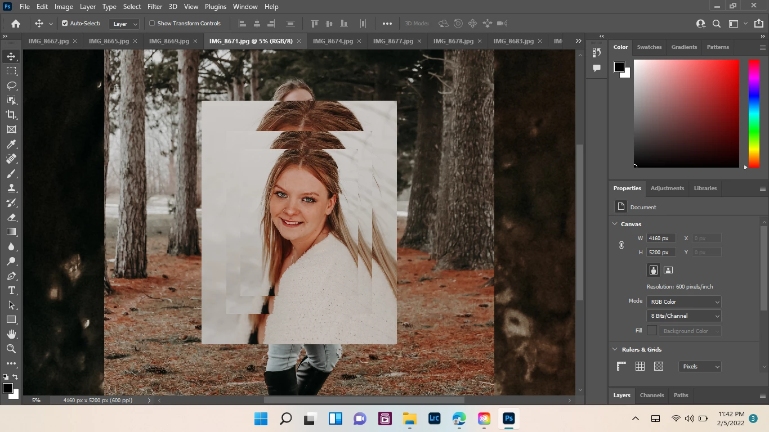Set canvas to landscape orientation
Viewport: 769px width, 432px height.
click(668, 270)
